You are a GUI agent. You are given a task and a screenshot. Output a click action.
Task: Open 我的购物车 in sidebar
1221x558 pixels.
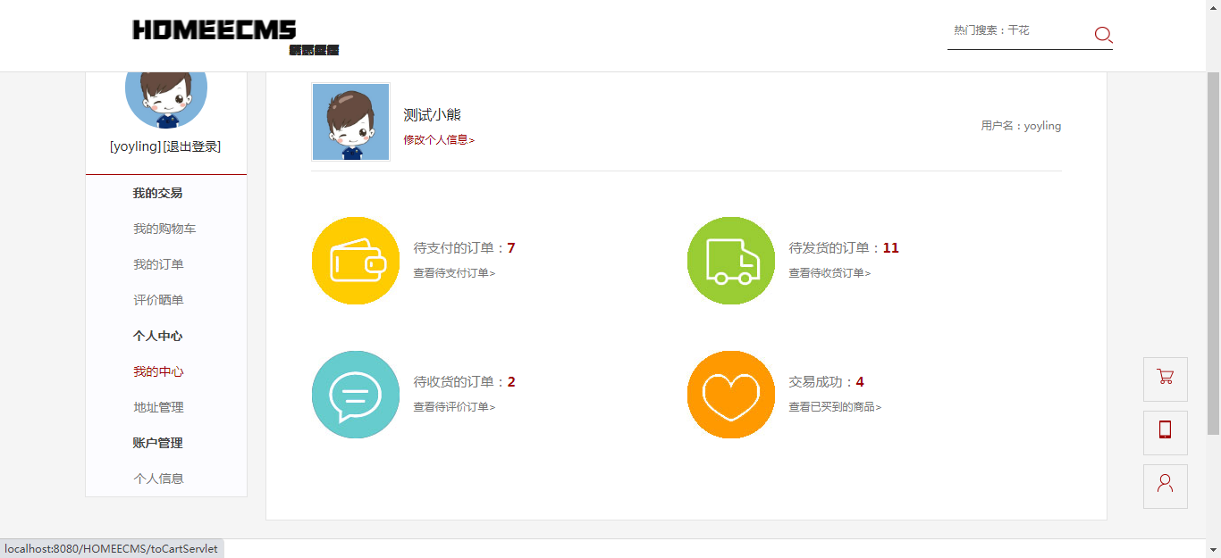click(164, 229)
